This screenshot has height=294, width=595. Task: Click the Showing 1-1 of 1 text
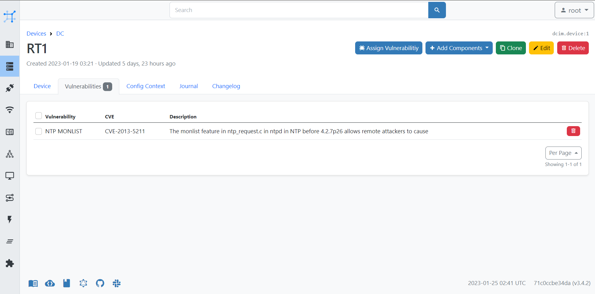tap(563, 164)
